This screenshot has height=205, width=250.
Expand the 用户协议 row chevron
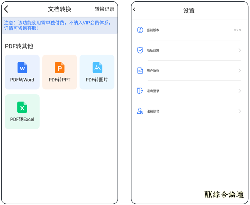(239, 71)
